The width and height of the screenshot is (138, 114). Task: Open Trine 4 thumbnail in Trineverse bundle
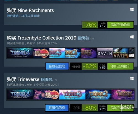click(x=20, y=94)
